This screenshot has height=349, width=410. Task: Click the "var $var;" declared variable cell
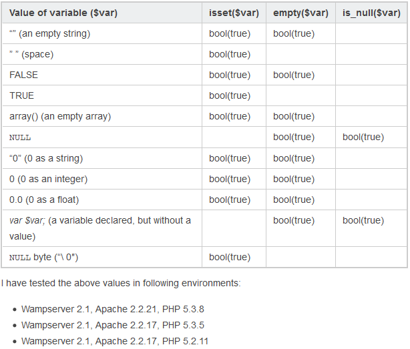click(102, 228)
